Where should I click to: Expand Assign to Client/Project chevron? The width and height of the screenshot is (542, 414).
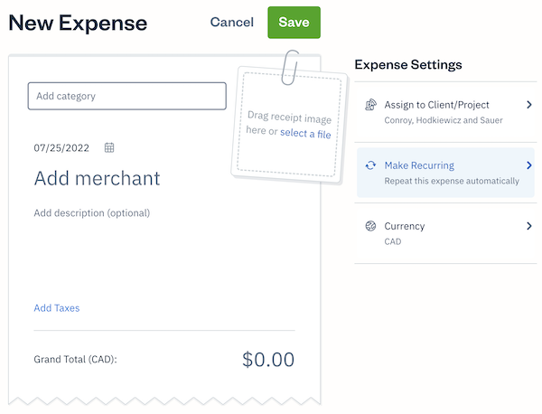[529, 105]
